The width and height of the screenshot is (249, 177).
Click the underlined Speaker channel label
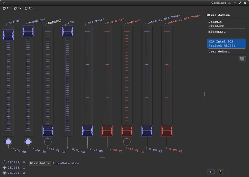click(54, 21)
